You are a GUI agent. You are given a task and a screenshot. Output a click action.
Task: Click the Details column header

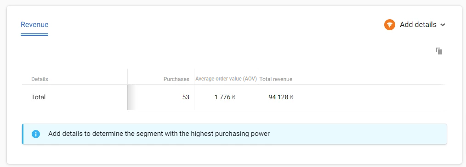(x=40, y=79)
